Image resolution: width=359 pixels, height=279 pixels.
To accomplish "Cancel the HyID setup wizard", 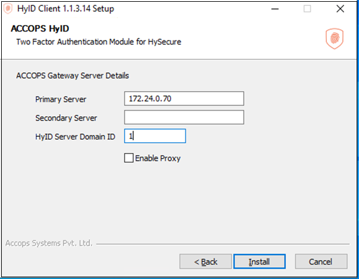I will [x=321, y=261].
